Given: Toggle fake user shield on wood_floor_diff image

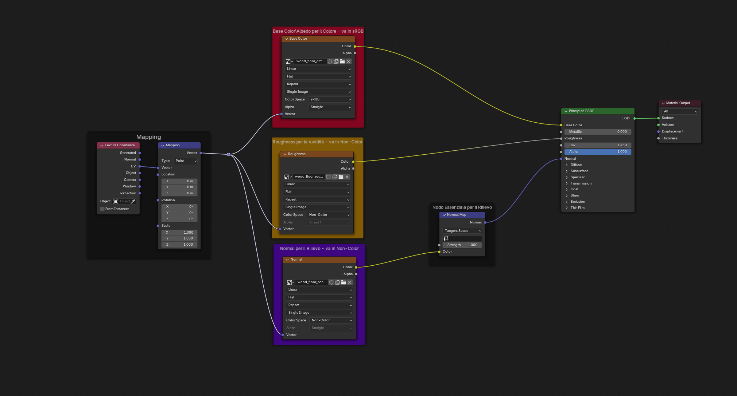Looking at the screenshot, I should pos(330,61).
